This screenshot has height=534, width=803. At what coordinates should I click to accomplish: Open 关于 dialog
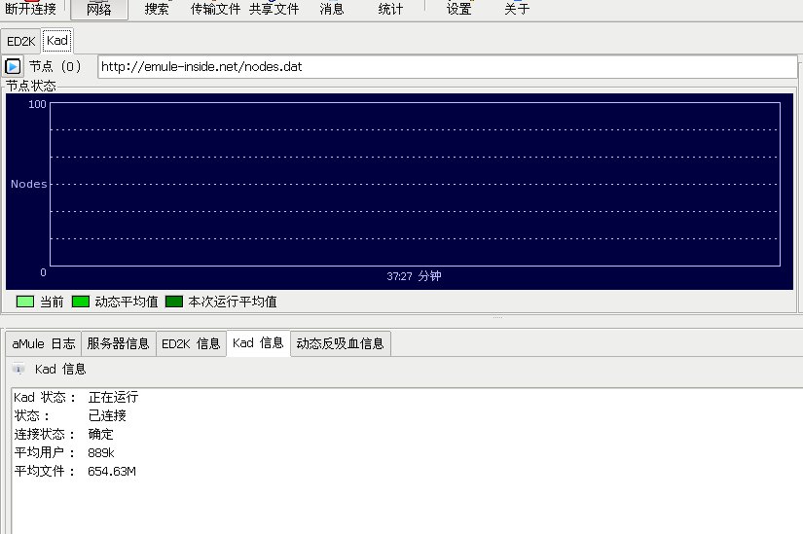517,9
